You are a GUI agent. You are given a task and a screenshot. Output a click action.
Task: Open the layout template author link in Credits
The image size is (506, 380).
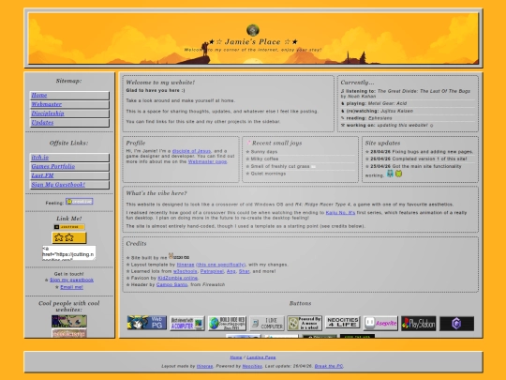pyautogui.click(x=186, y=265)
